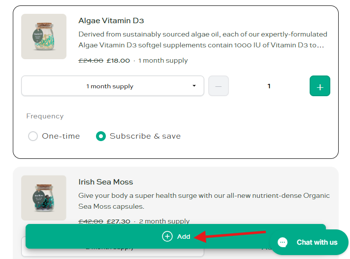Click the quantity field showing 1
350x259 pixels.
click(269, 86)
